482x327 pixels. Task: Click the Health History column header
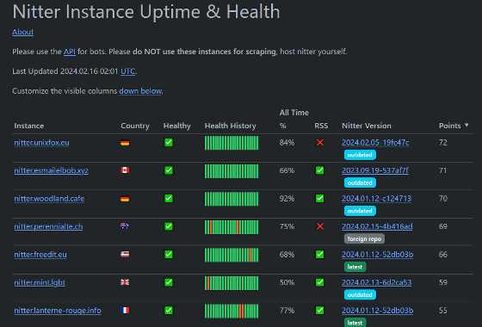pos(231,126)
